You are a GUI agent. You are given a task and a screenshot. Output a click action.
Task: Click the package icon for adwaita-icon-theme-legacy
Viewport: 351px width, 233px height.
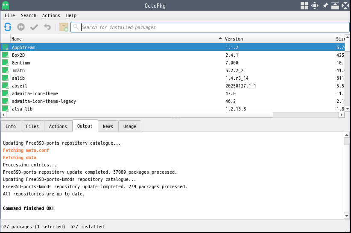pos(5,101)
